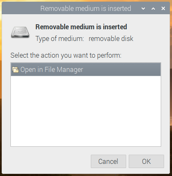172x176 pixels.
Task: Click blank title bar area before the title
Action: tap(21, 8)
